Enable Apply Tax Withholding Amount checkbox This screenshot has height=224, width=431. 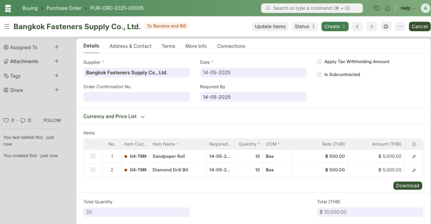[319, 61]
